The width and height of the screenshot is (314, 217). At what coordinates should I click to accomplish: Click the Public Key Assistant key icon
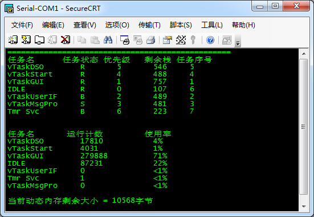click(193, 40)
